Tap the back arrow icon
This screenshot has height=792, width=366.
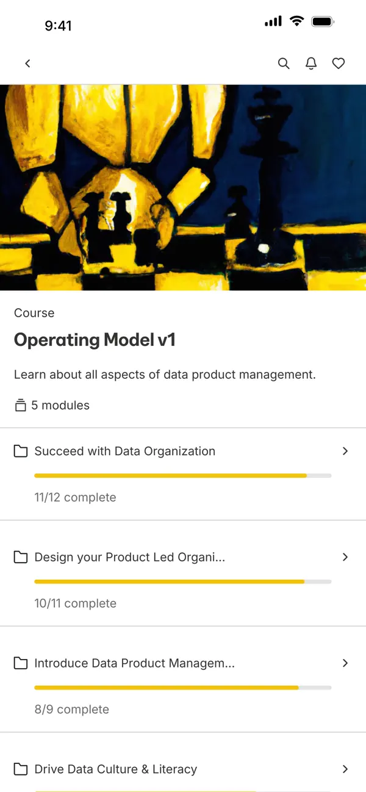click(x=27, y=63)
